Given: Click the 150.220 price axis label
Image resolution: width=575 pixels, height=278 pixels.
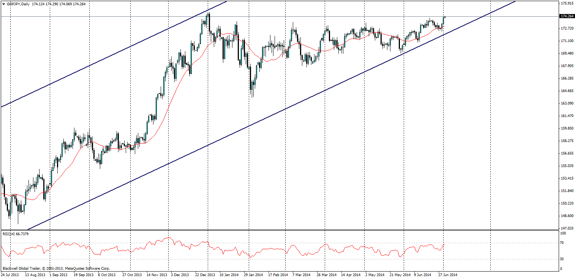Looking at the screenshot, I should tap(567, 203).
